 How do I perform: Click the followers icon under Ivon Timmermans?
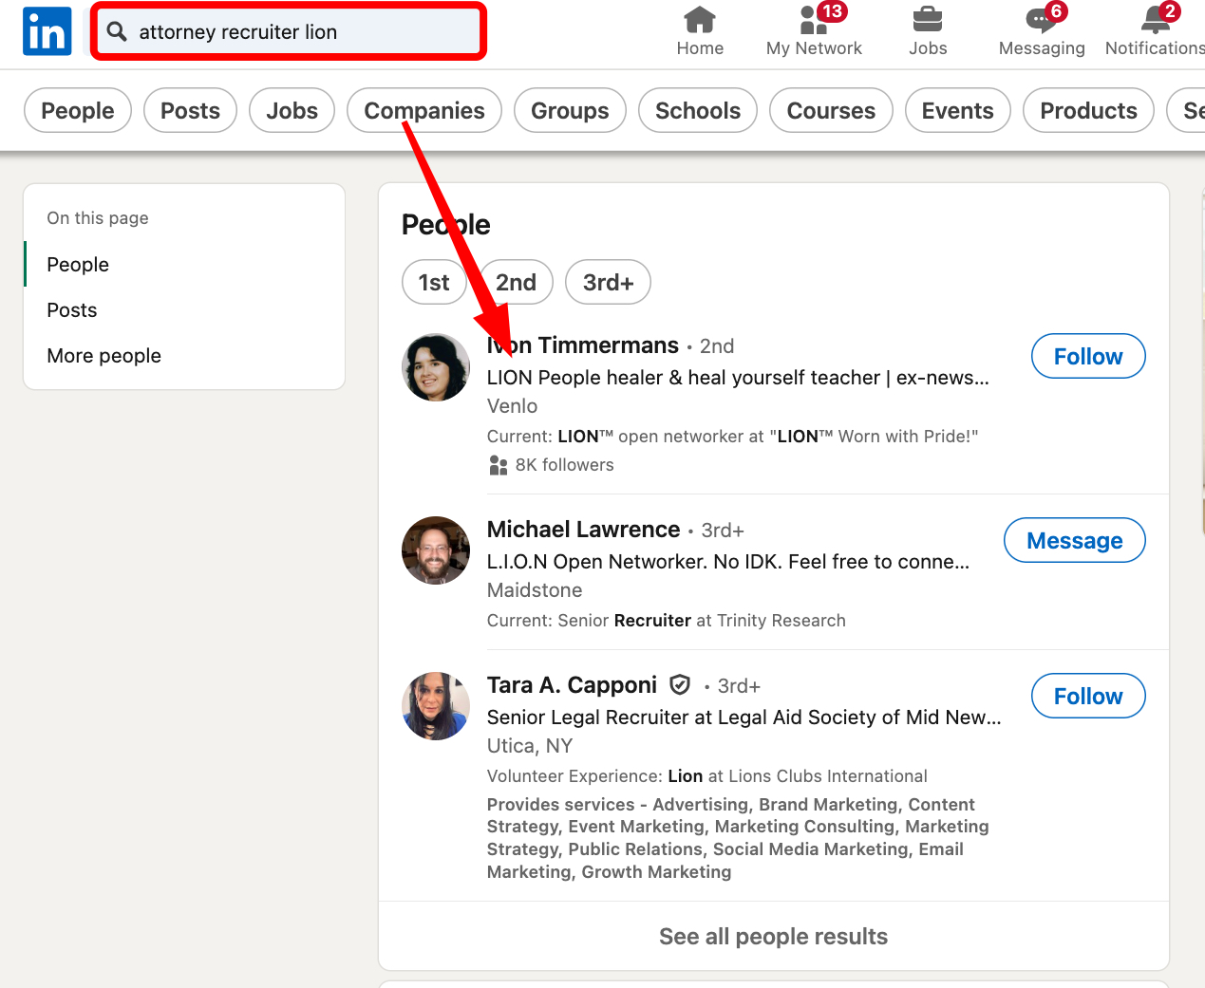[x=498, y=465]
